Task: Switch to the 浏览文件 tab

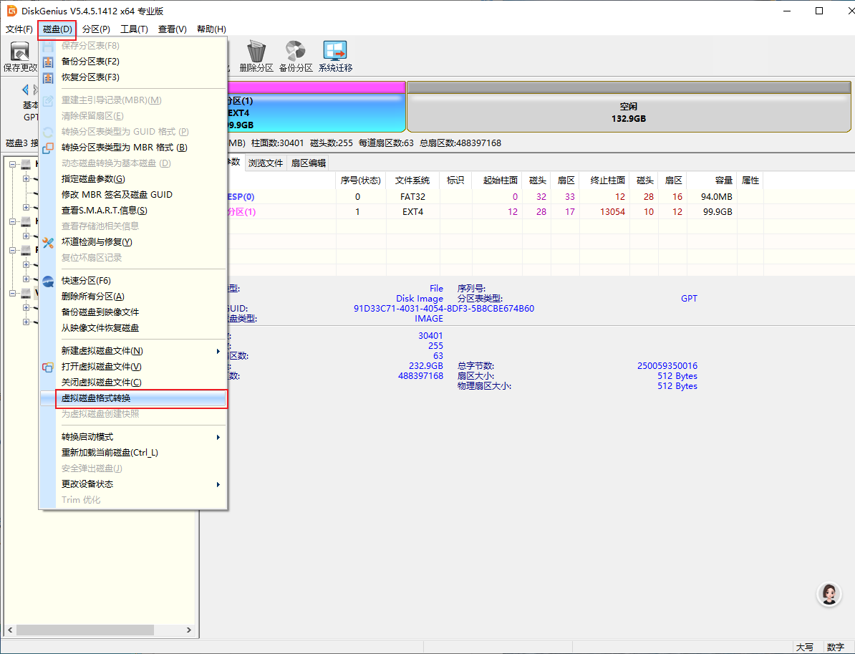Action: pos(266,163)
